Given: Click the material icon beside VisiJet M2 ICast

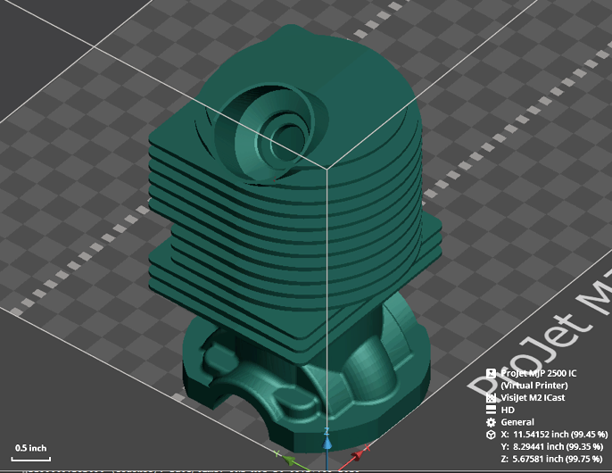Looking at the screenshot, I should [x=491, y=398].
